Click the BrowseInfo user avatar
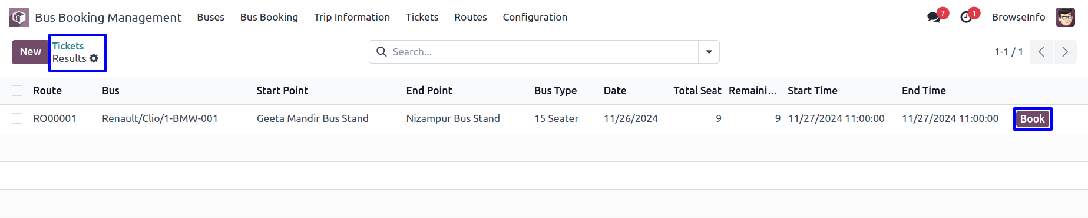The height and width of the screenshot is (218, 1088). coord(1065,17)
